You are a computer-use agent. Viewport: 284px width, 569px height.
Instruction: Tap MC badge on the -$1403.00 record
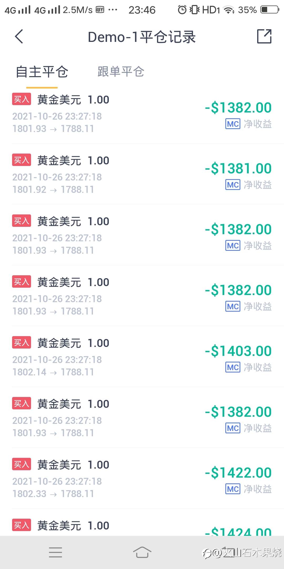click(x=233, y=367)
